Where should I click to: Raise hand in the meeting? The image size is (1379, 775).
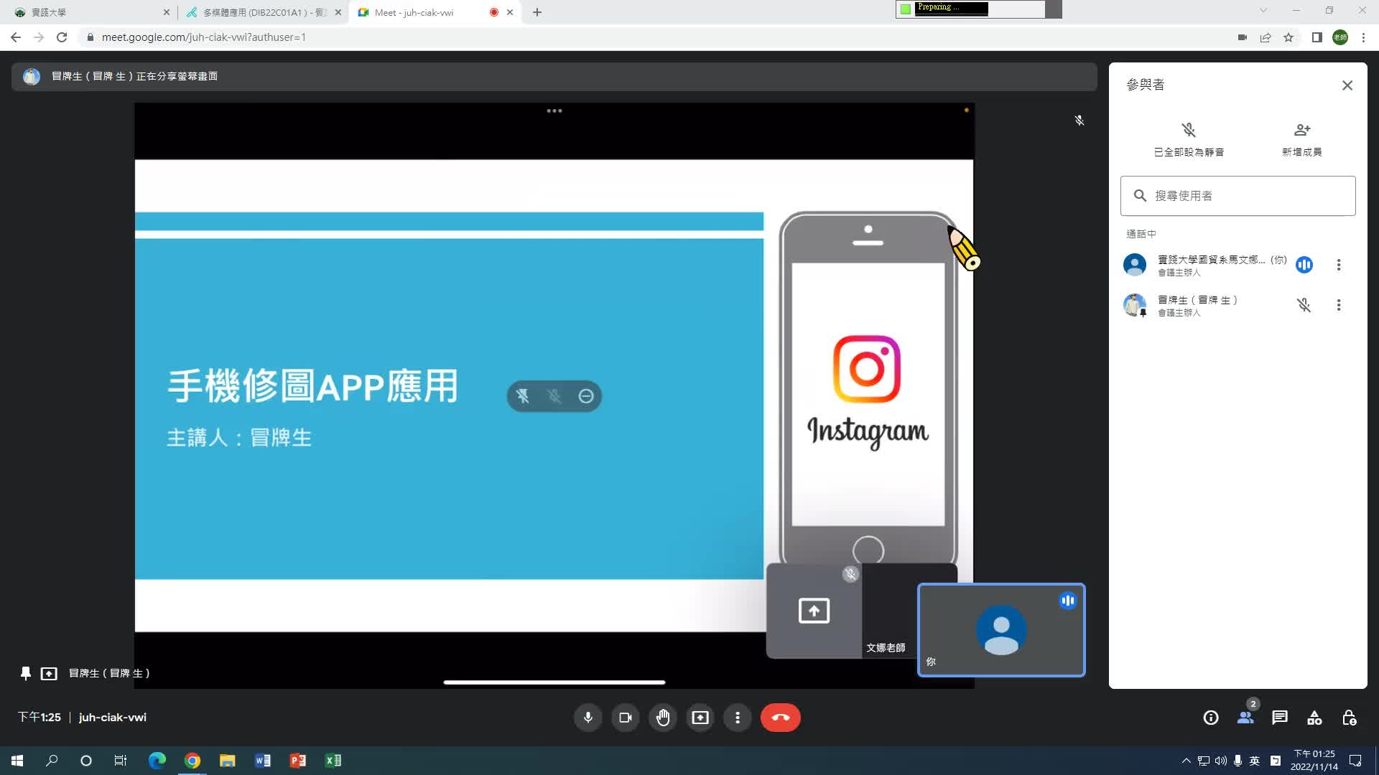tap(662, 718)
